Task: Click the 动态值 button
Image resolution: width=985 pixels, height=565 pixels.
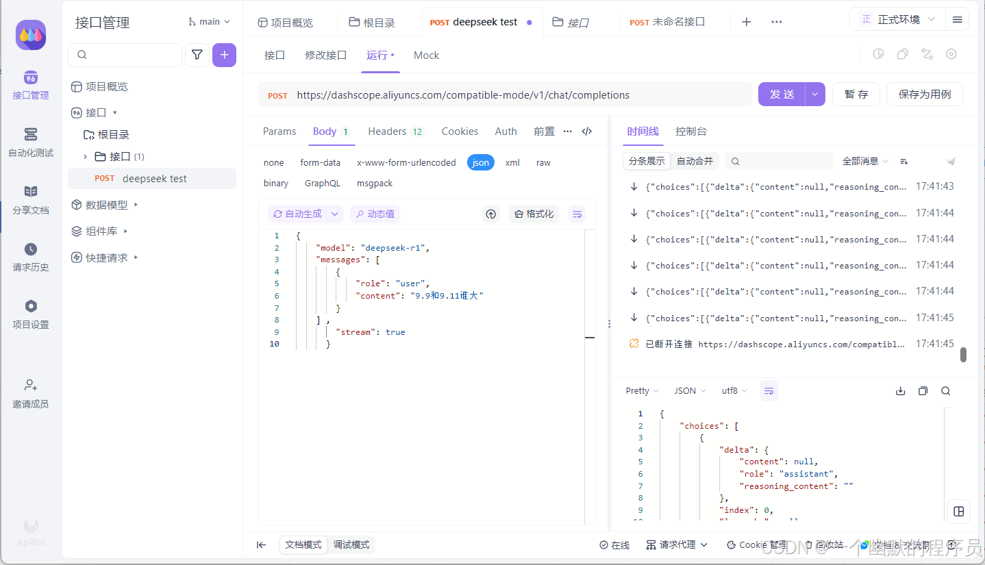Action: pyautogui.click(x=375, y=214)
